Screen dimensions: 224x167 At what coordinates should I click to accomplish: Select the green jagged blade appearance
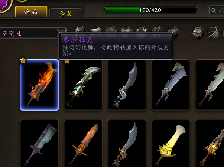coord(83,85)
